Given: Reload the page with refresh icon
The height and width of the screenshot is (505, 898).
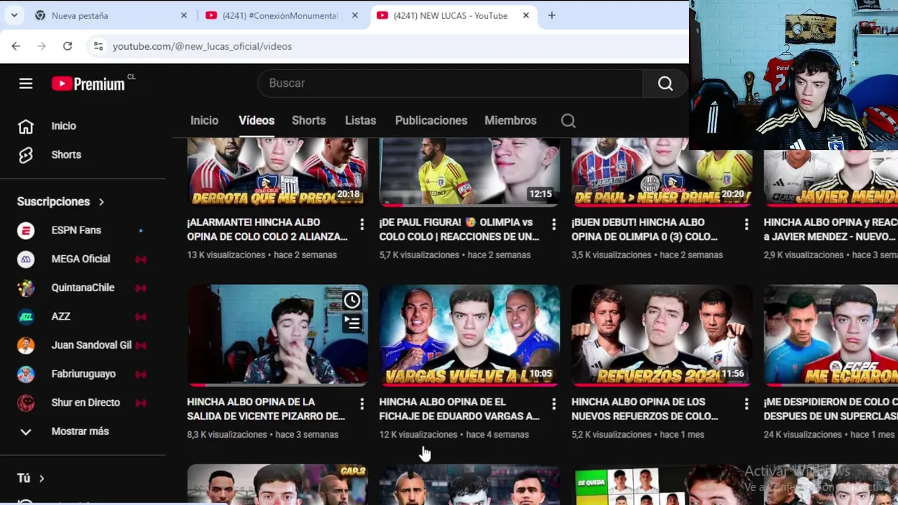Looking at the screenshot, I should click(x=67, y=46).
